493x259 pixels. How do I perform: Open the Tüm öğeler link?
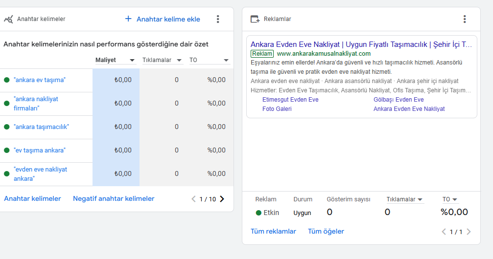click(x=326, y=231)
